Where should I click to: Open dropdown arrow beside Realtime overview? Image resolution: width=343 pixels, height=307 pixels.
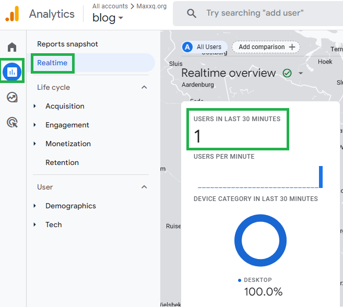click(x=301, y=73)
